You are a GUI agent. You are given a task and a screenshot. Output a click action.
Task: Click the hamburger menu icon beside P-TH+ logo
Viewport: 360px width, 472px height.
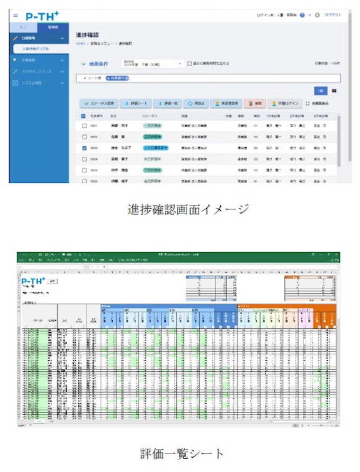point(15,15)
